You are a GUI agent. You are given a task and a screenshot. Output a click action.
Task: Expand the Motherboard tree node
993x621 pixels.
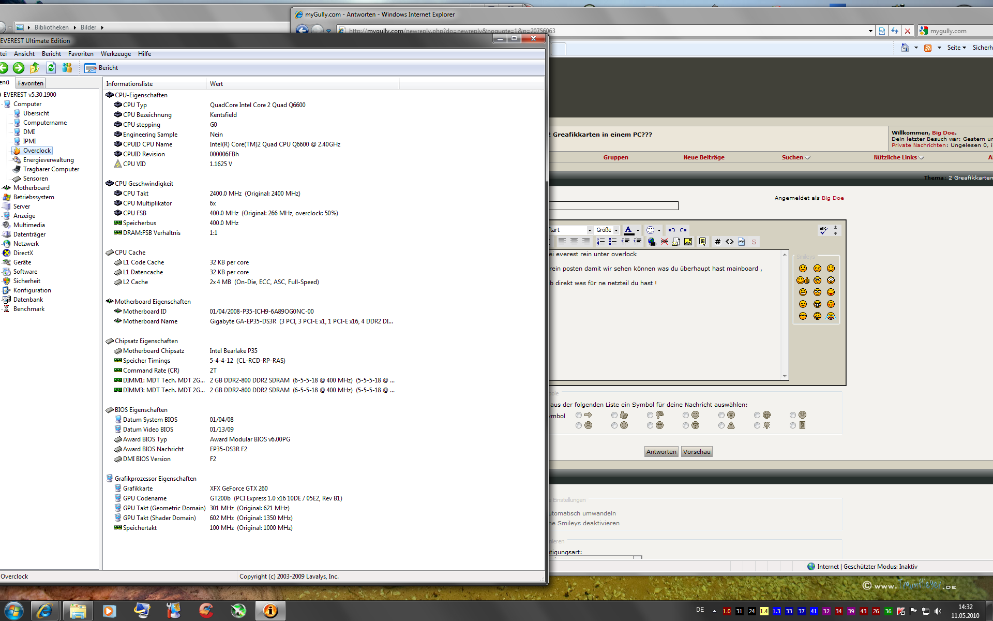pyautogui.click(x=31, y=188)
